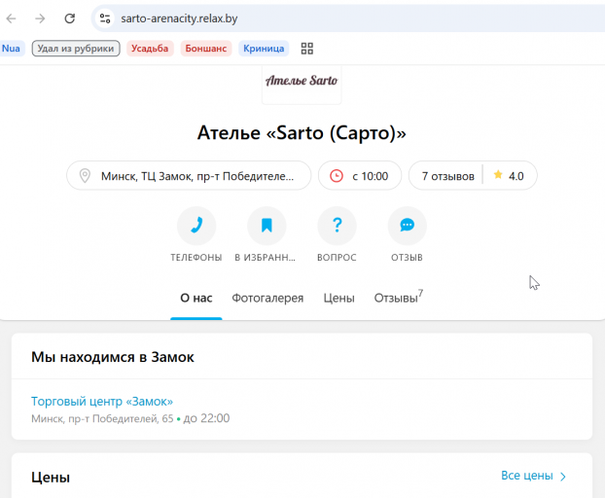Open the Nua bookmark

[11, 49]
